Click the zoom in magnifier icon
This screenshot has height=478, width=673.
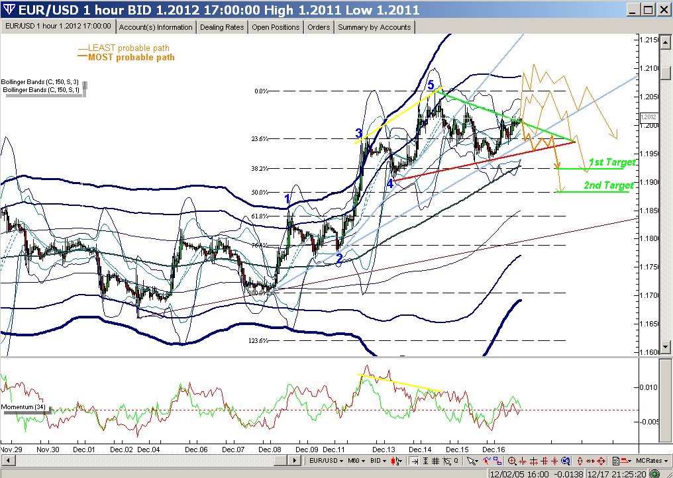tap(511, 460)
